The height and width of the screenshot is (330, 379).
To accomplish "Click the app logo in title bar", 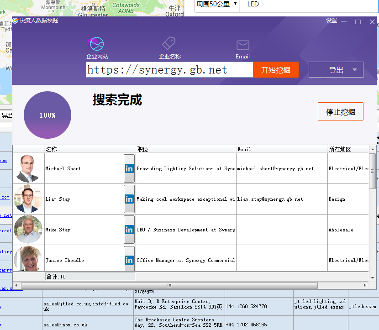I will [x=15, y=21].
